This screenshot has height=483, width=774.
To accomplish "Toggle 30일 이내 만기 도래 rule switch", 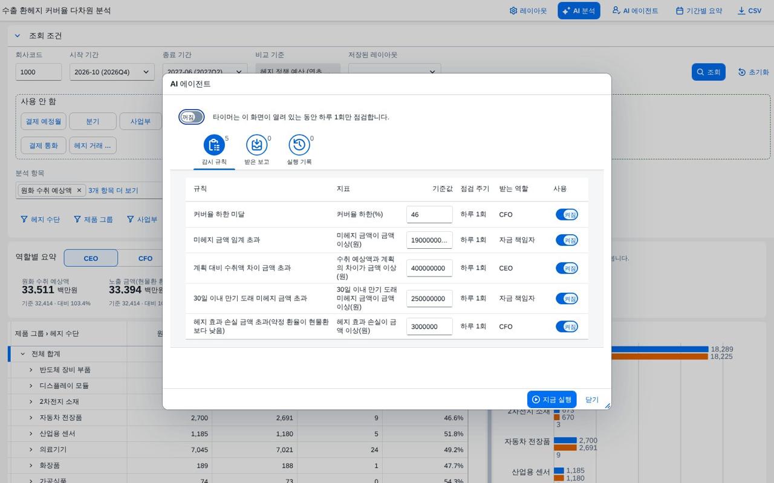I will 567,298.
